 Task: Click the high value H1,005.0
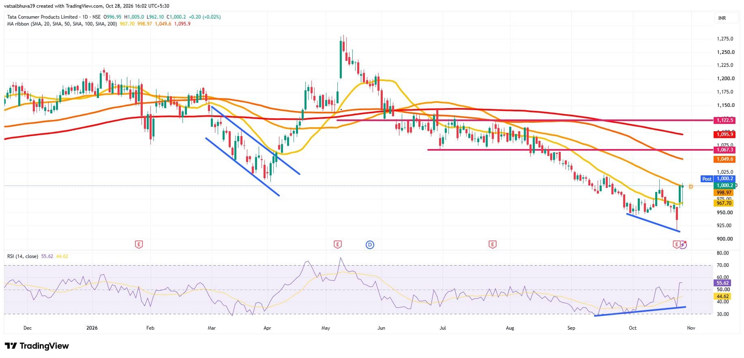[134, 17]
